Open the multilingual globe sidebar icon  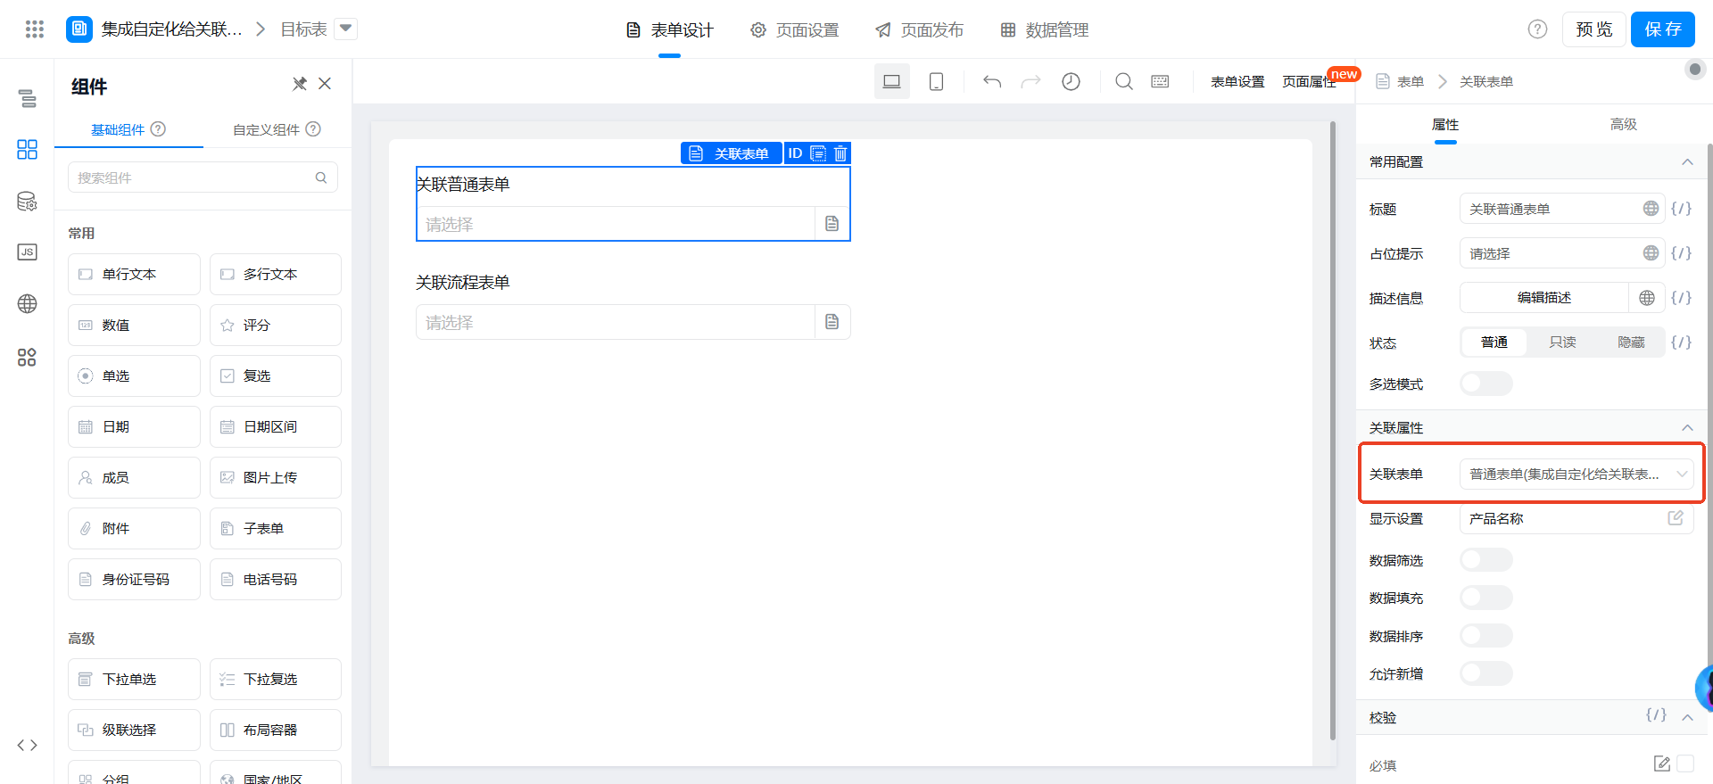click(27, 303)
